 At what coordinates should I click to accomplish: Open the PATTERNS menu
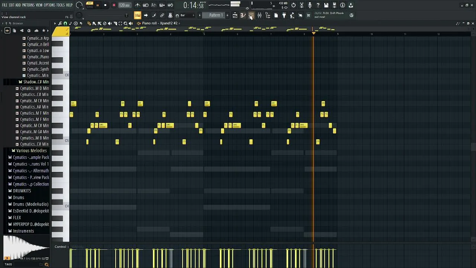tap(28, 5)
